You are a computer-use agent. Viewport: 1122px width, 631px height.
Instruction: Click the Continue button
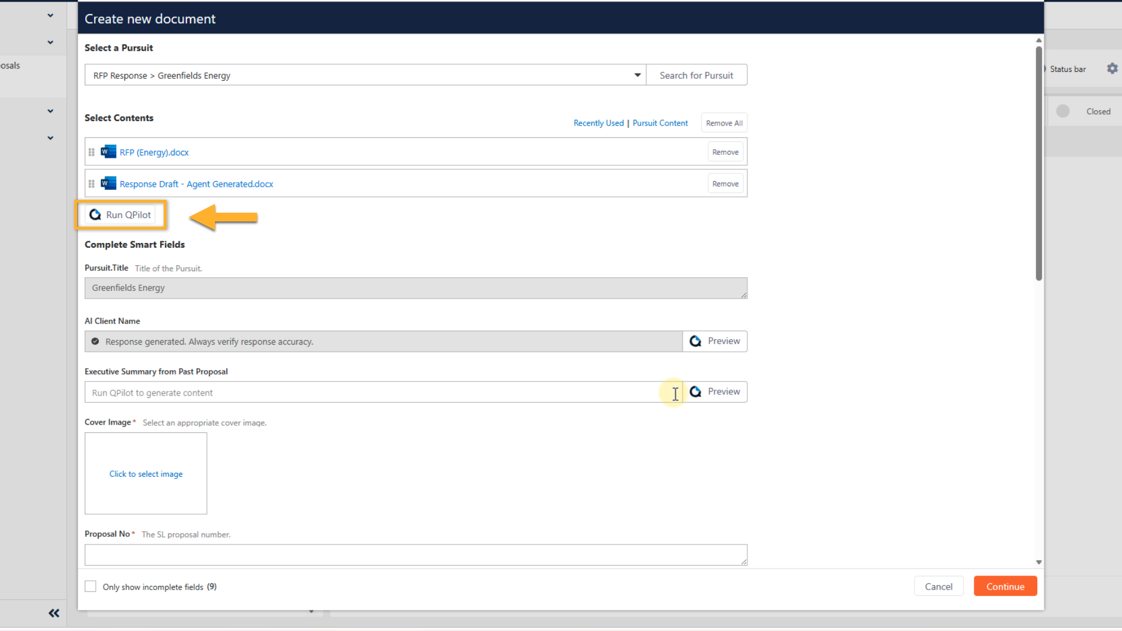coord(1005,586)
